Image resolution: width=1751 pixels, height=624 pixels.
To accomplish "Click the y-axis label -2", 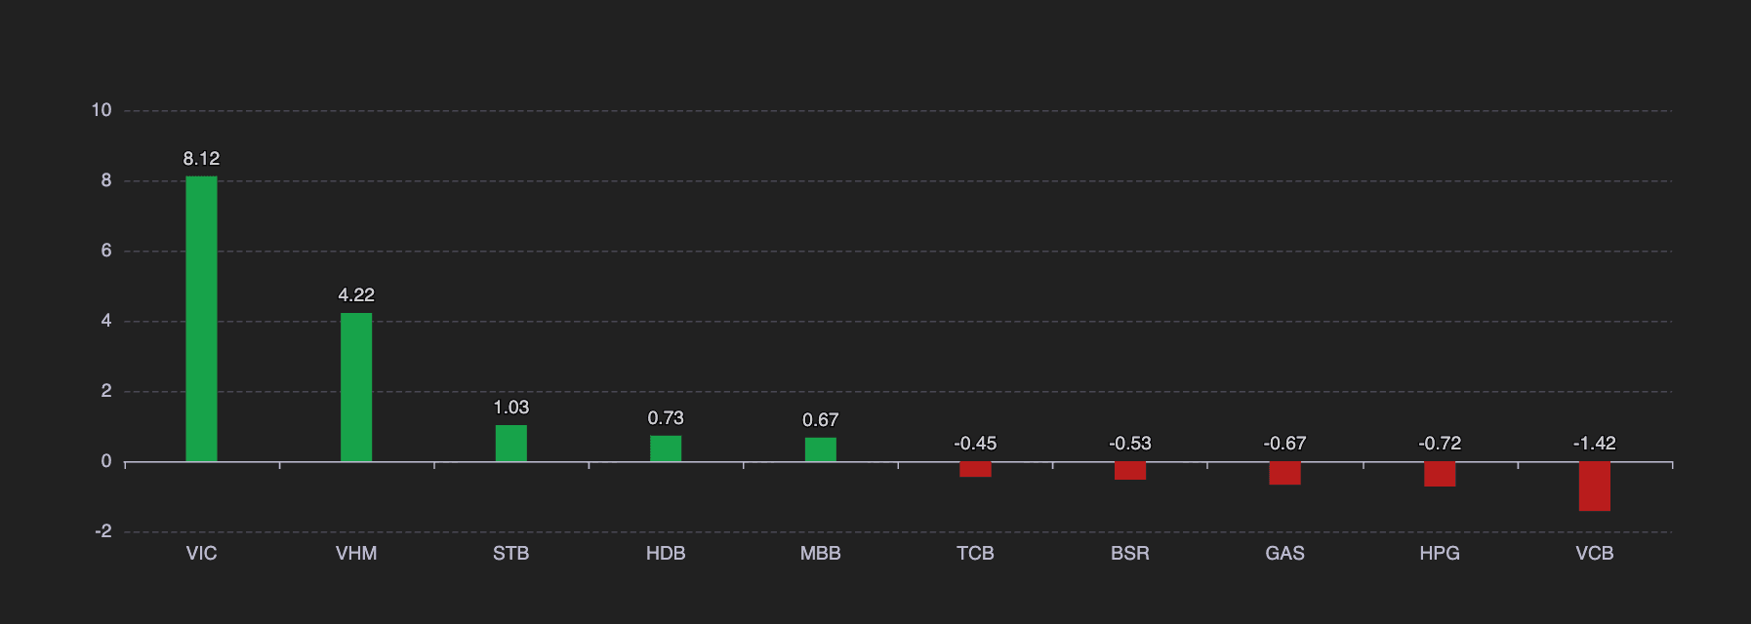I will point(103,531).
